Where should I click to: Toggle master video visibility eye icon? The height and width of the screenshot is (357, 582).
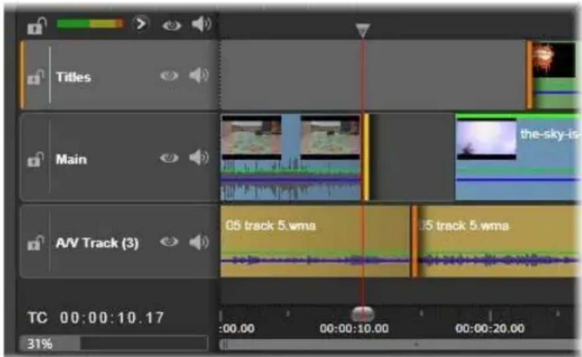coord(172,25)
